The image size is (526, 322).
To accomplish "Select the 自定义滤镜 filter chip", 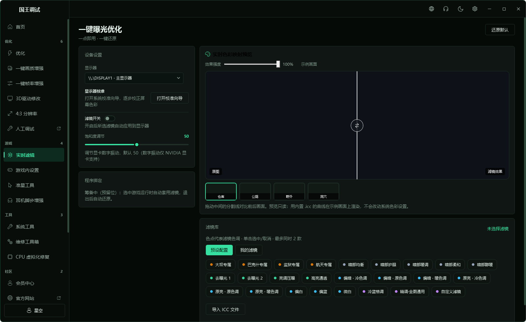I will click(448, 292).
